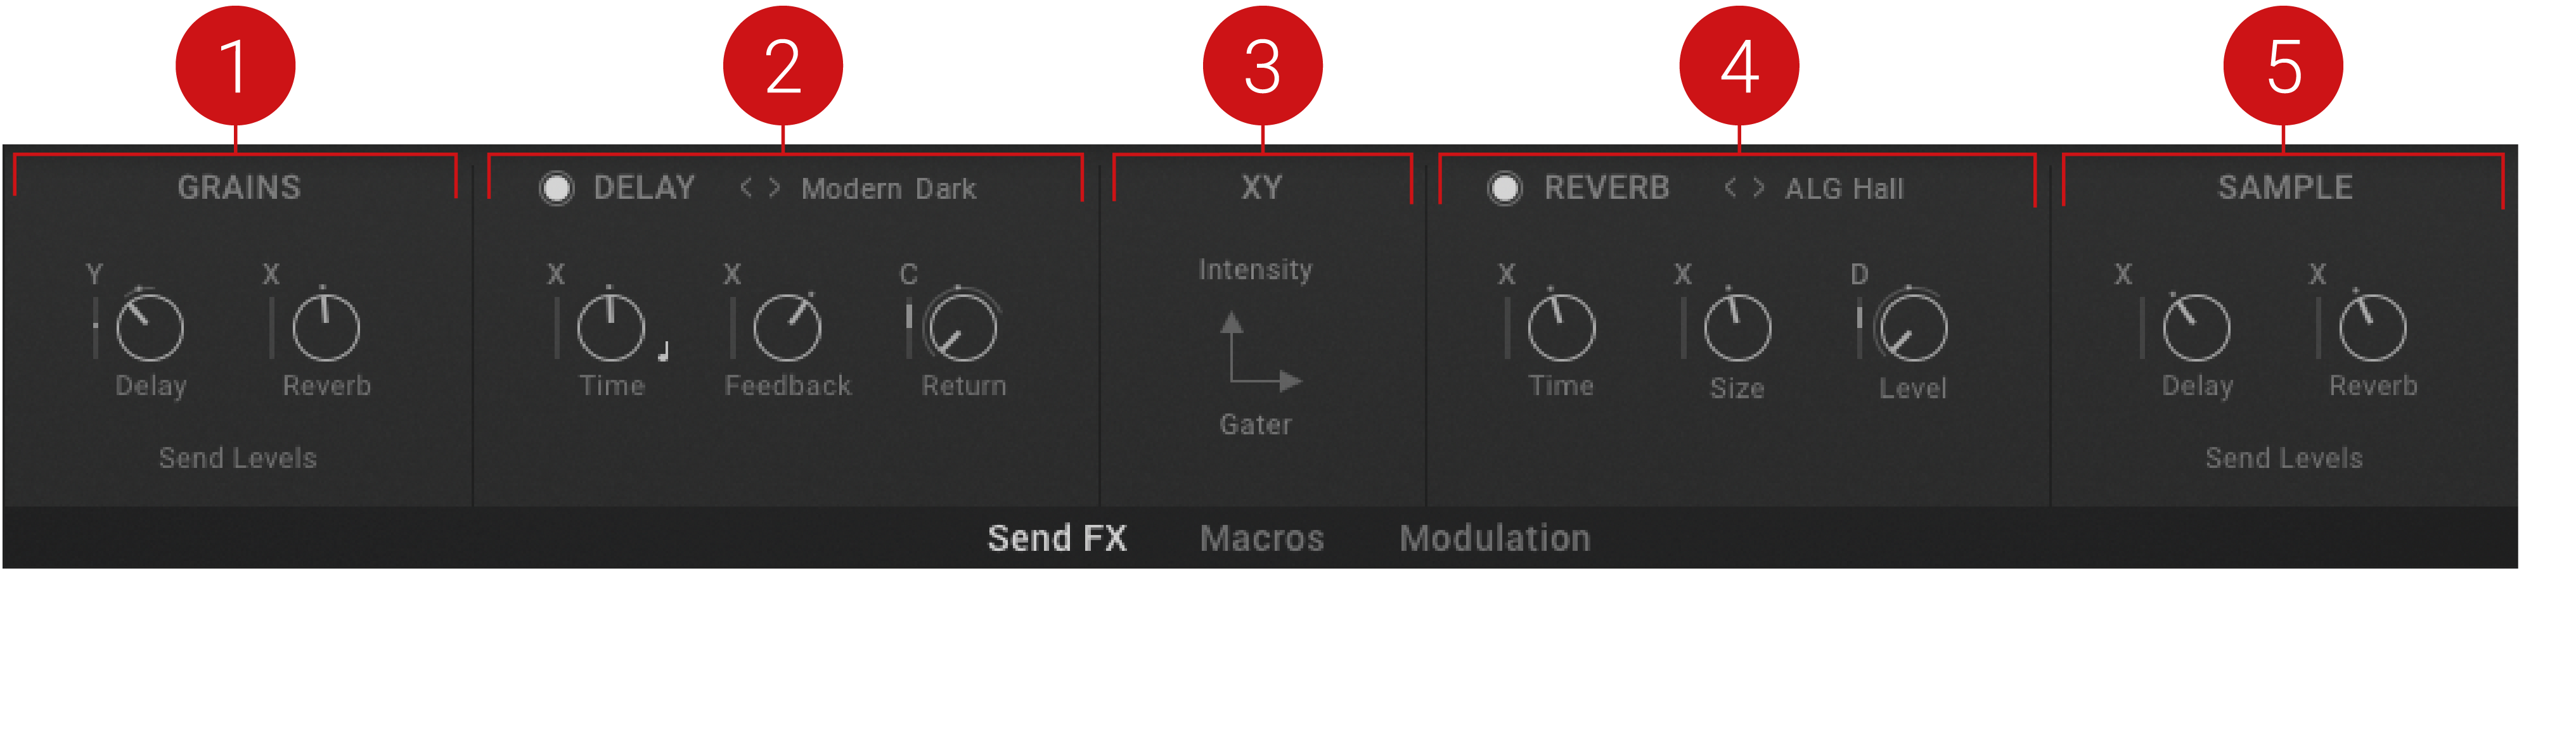
Task: Toggle the DELAY effect on/off
Action: click(x=556, y=188)
